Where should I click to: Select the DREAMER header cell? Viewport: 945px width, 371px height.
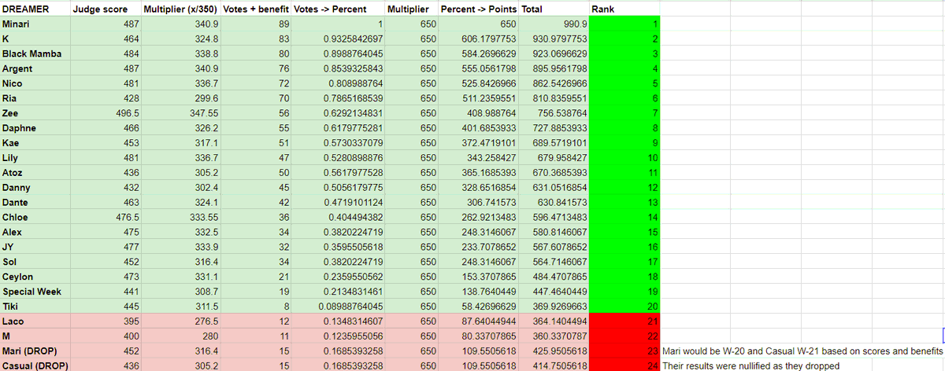tap(35, 9)
